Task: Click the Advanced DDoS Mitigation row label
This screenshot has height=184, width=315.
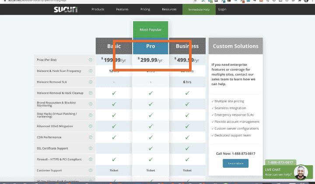Action: [x=55, y=126]
